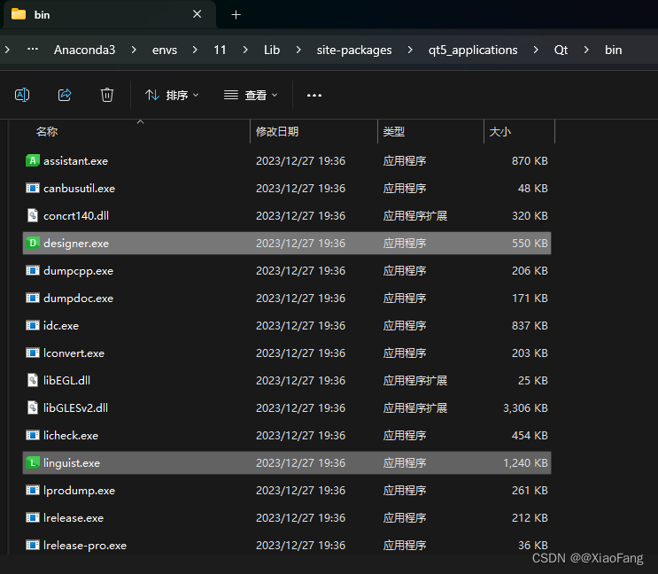
Task: Expand chevron after qt5_applications in breadcrumb
Action: click(x=536, y=50)
